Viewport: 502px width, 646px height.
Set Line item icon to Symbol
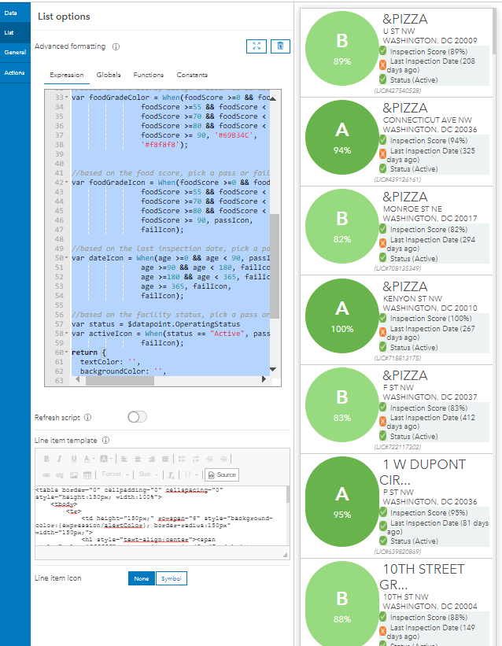pyautogui.click(x=172, y=578)
